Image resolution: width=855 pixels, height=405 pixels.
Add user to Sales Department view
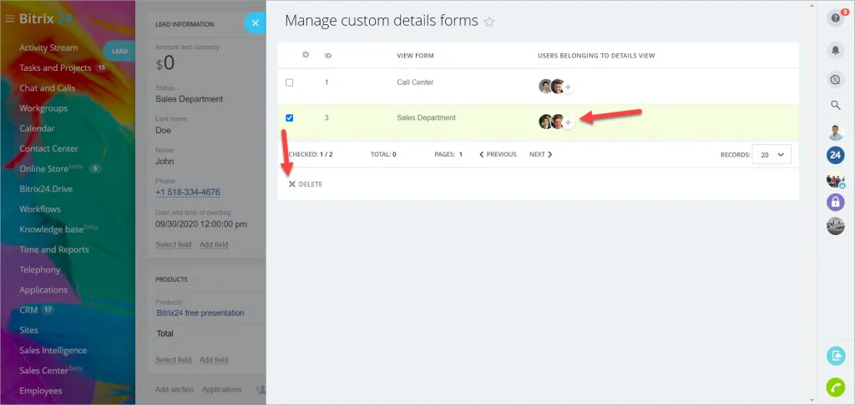click(x=568, y=122)
